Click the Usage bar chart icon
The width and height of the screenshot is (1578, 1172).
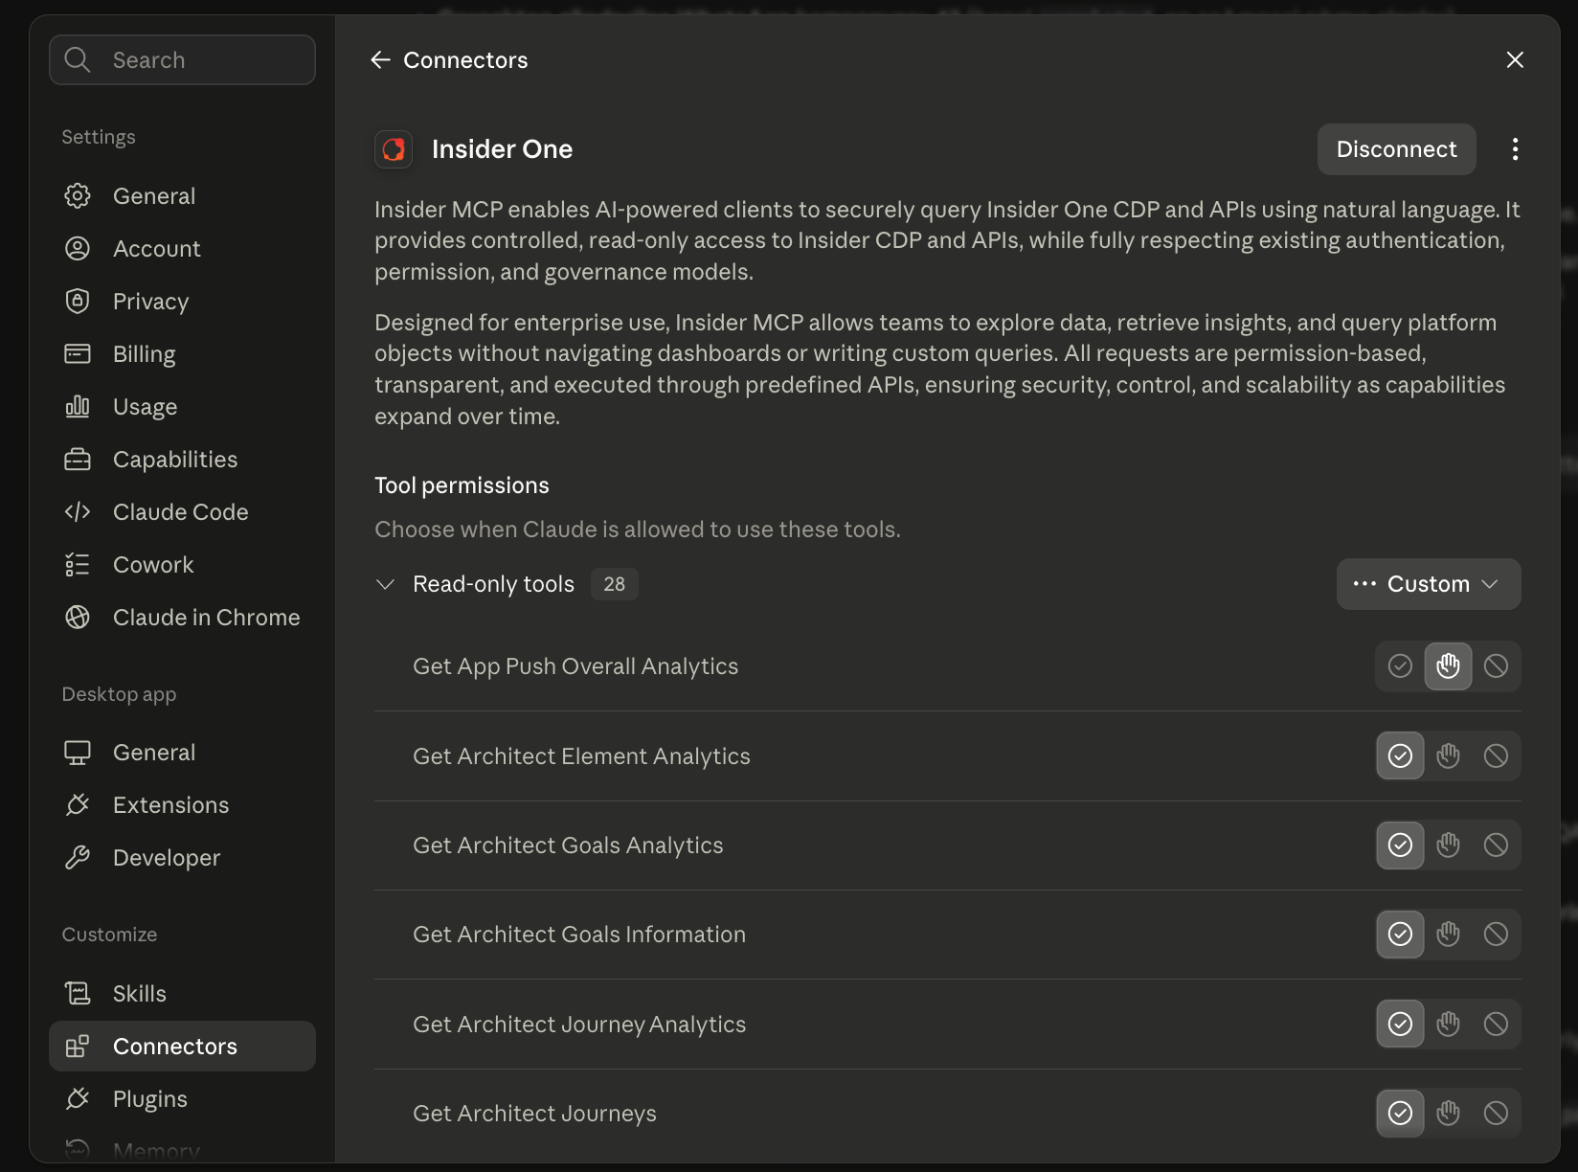[x=78, y=406]
